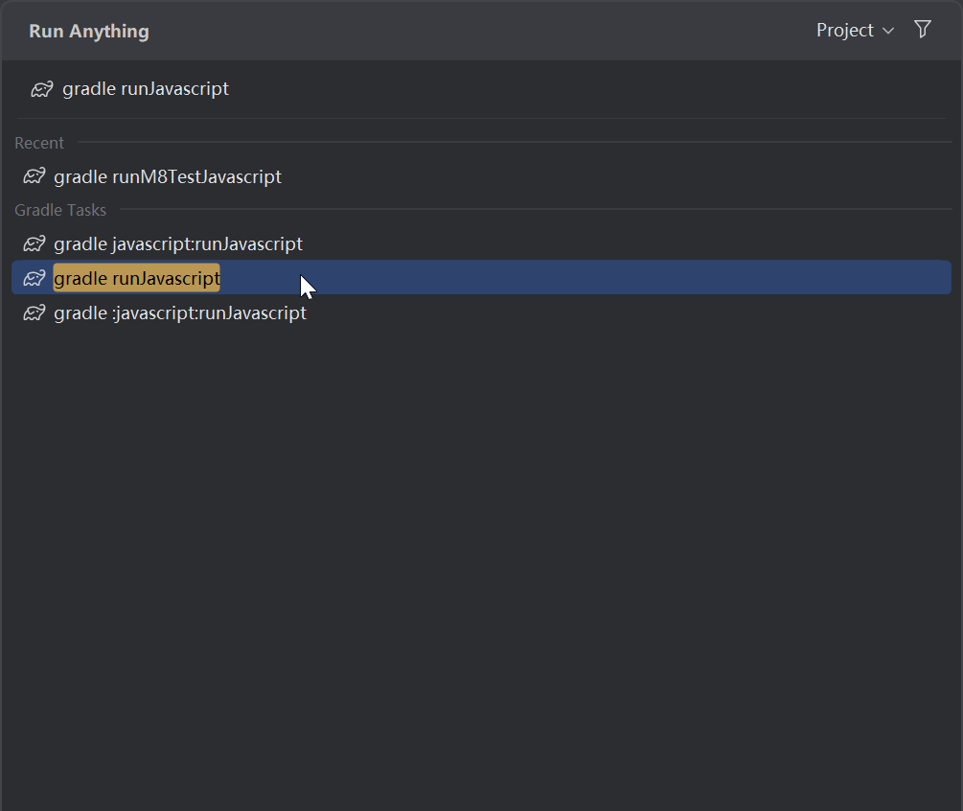The image size is (963, 811).
Task: Run the highlighted gradle runJavascript task
Action: click(481, 278)
